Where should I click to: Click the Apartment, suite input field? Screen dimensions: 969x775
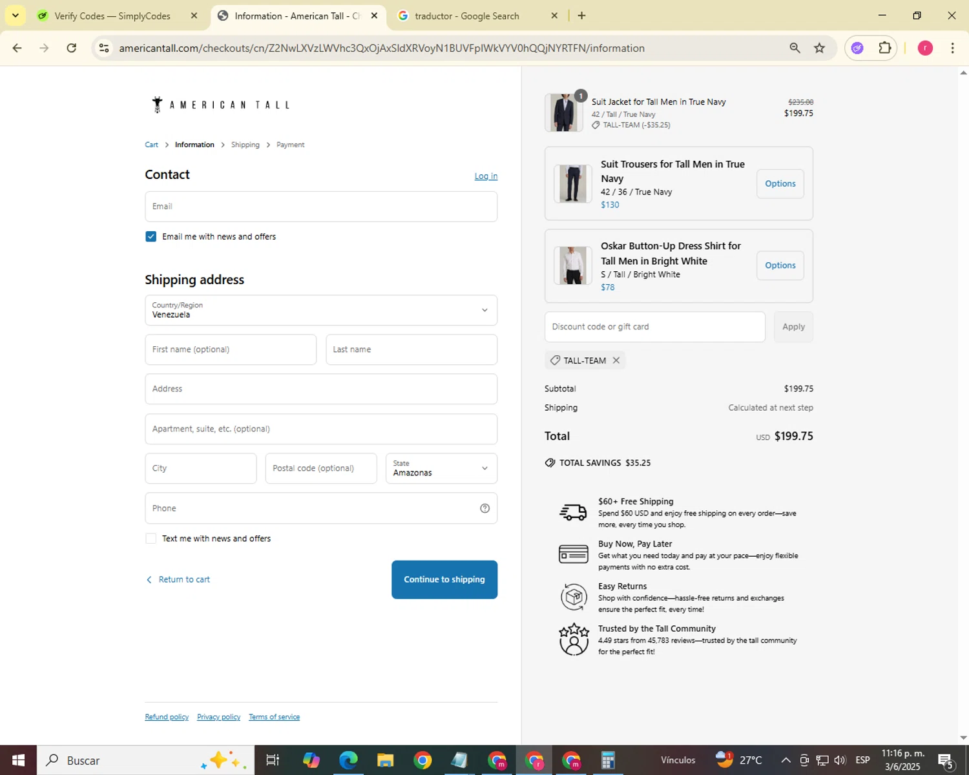tap(321, 429)
